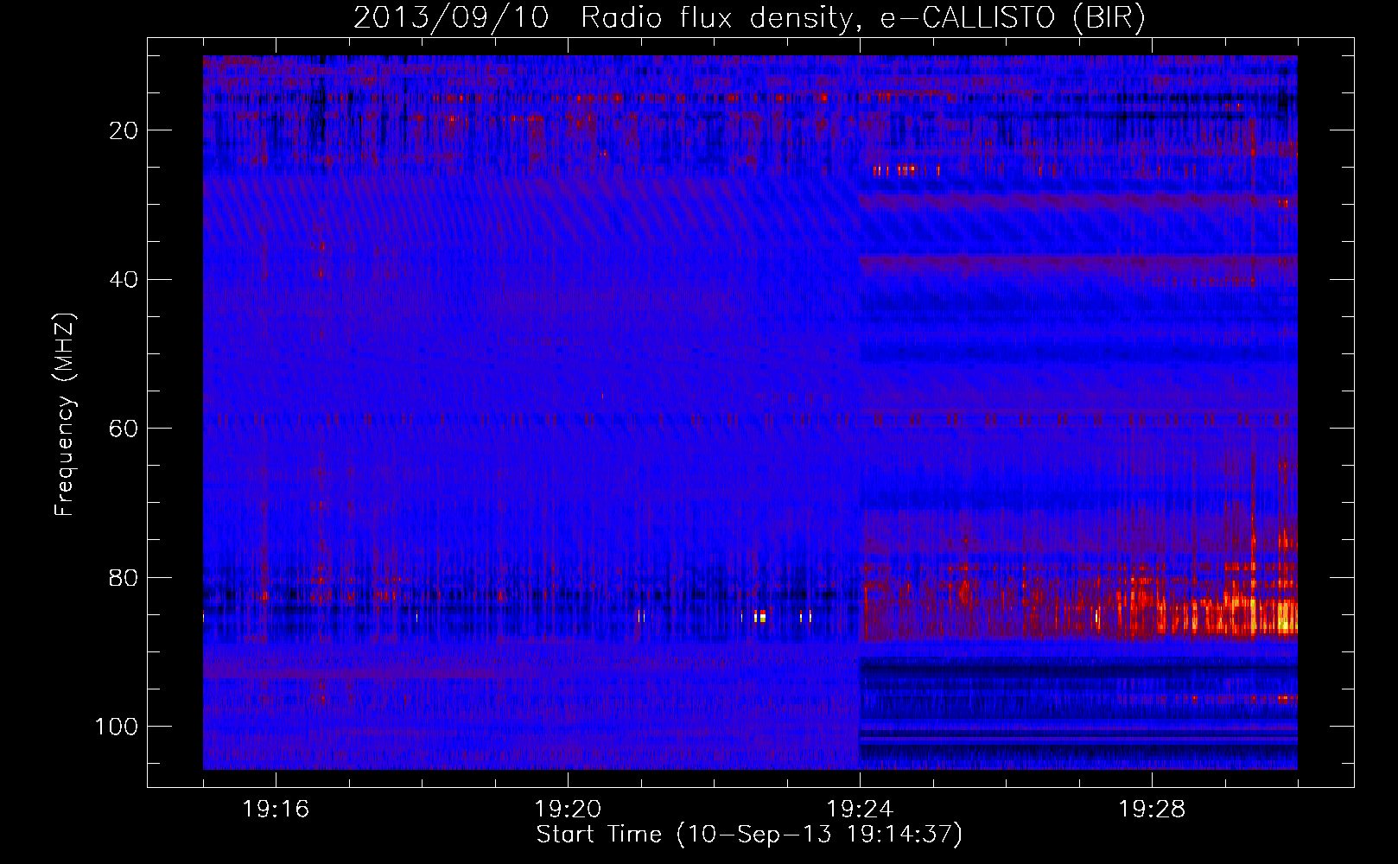Click the '19:28' time tick label
1398x864 pixels.
(1152, 810)
